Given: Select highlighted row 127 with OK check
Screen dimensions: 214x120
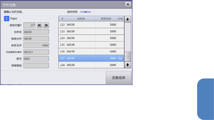Looking at the screenshot, I should pos(91,58).
